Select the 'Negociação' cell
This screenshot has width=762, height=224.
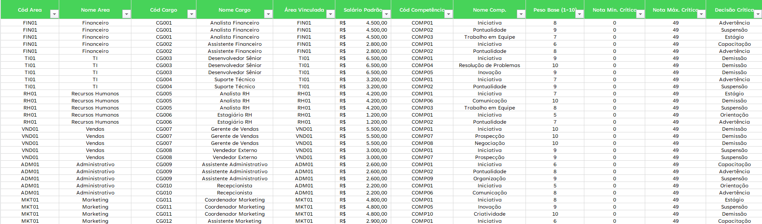click(x=489, y=143)
